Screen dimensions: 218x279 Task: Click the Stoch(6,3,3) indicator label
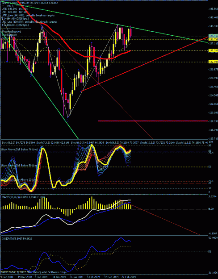[18, 143]
